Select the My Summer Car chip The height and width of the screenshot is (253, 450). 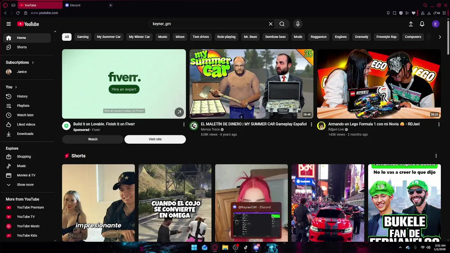109,37
